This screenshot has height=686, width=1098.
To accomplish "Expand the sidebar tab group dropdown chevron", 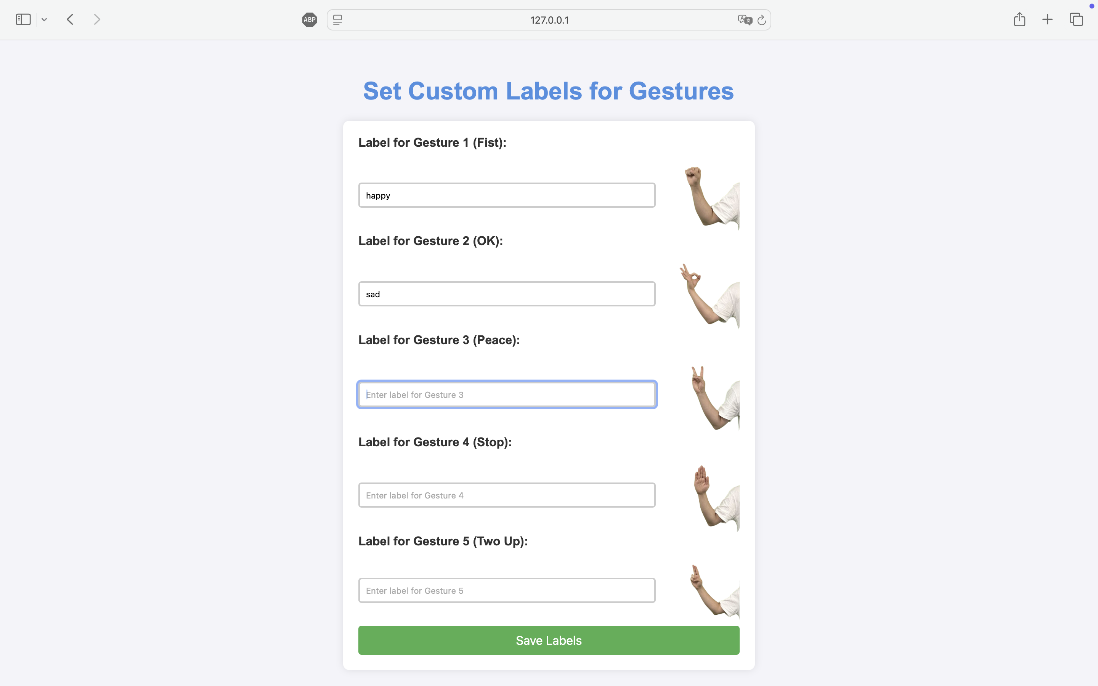I will point(44,19).
